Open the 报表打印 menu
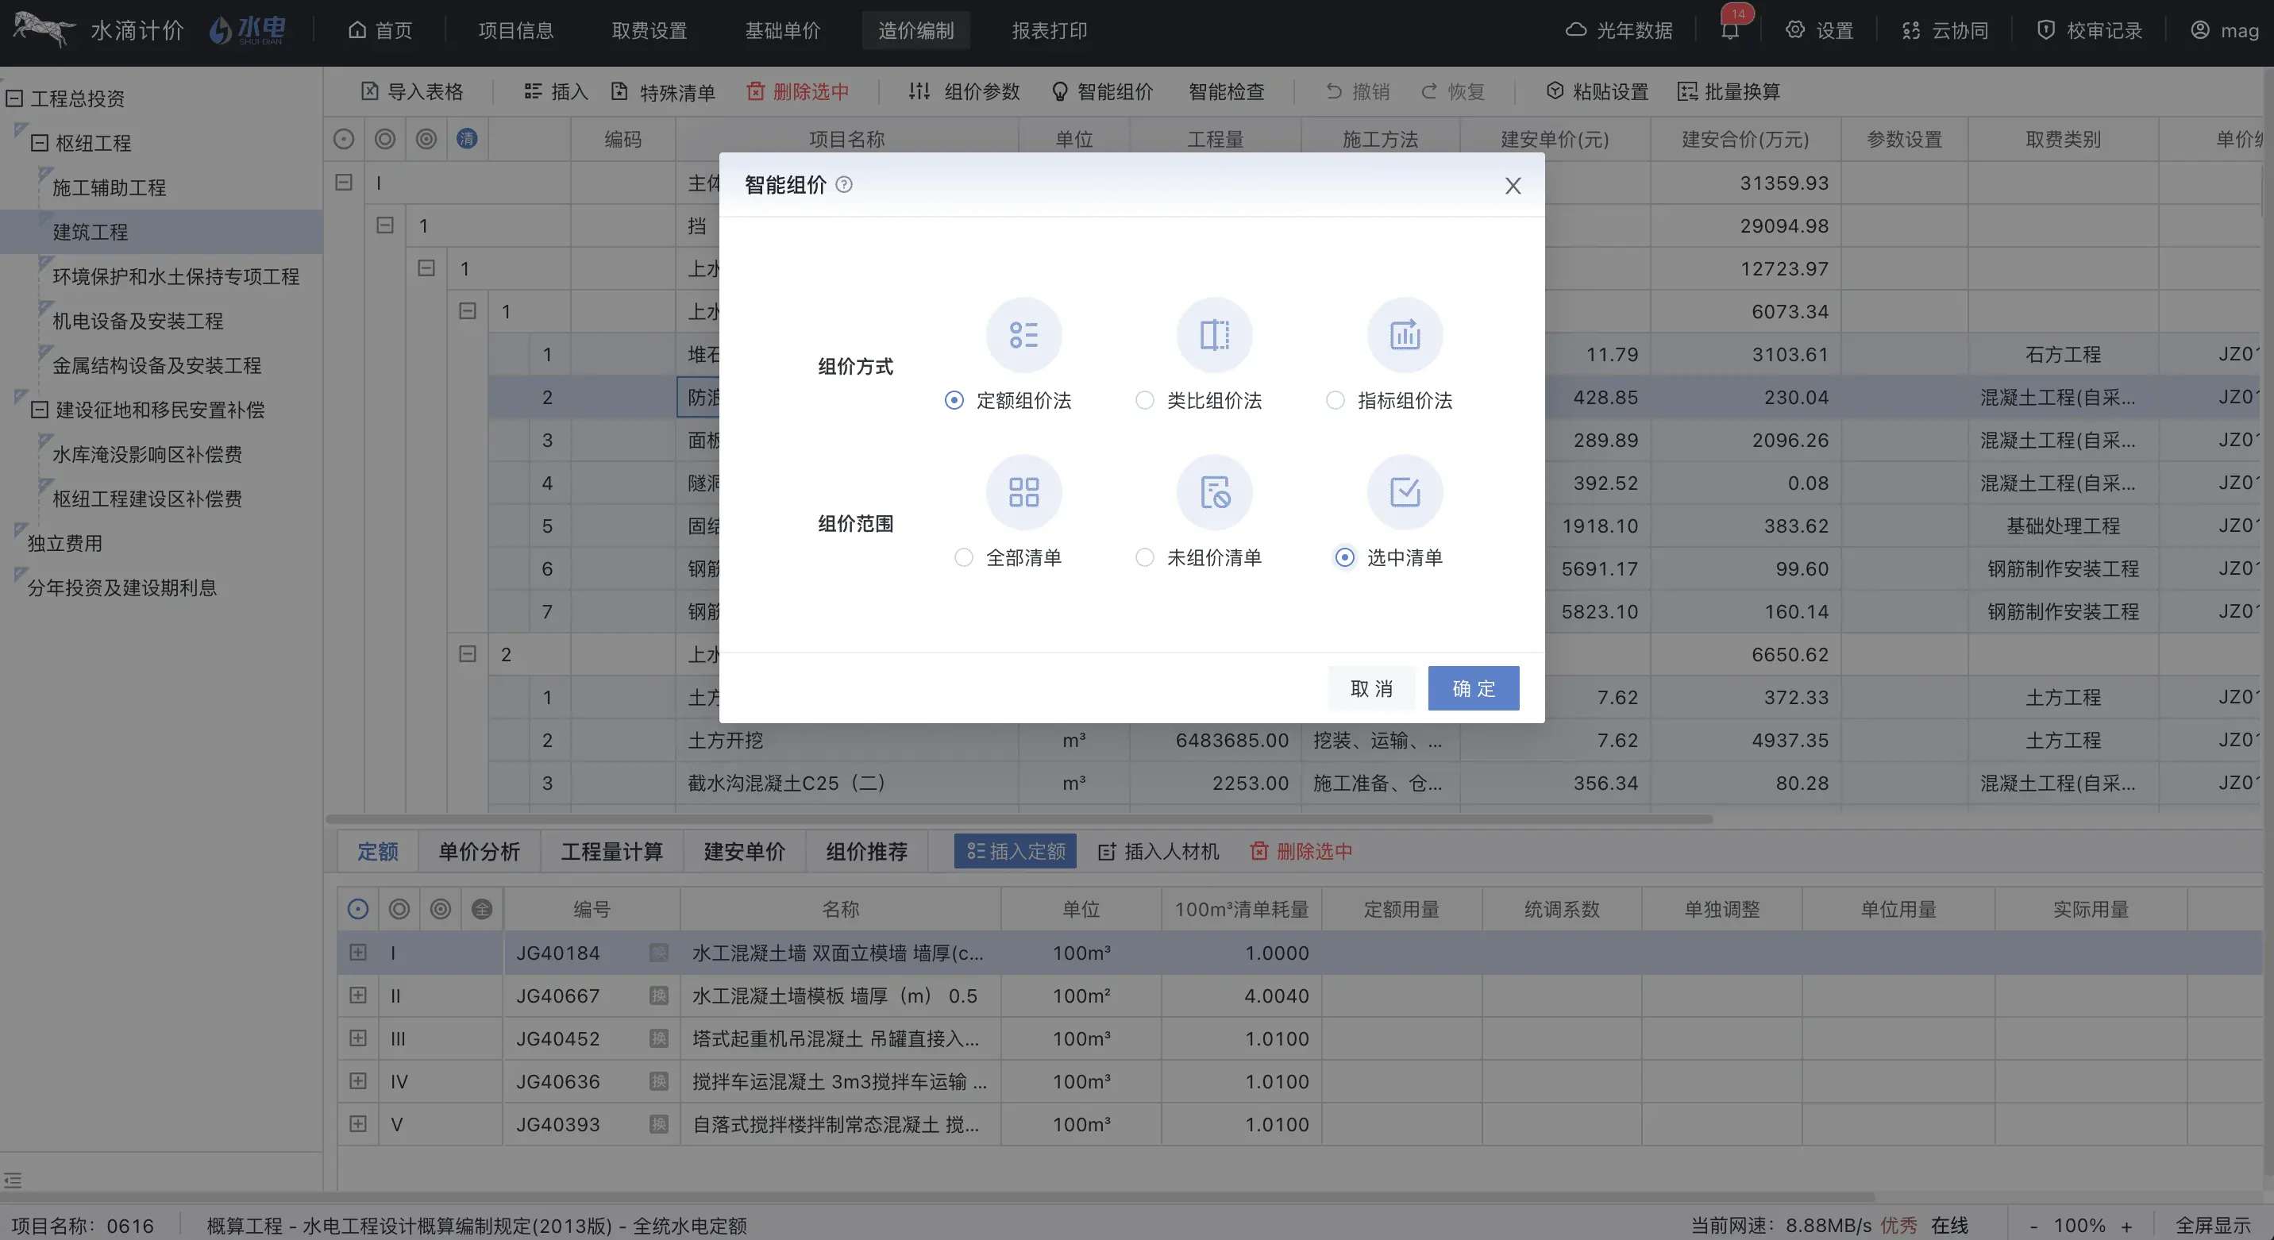2274x1240 pixels. click(x=1049, y=31)
